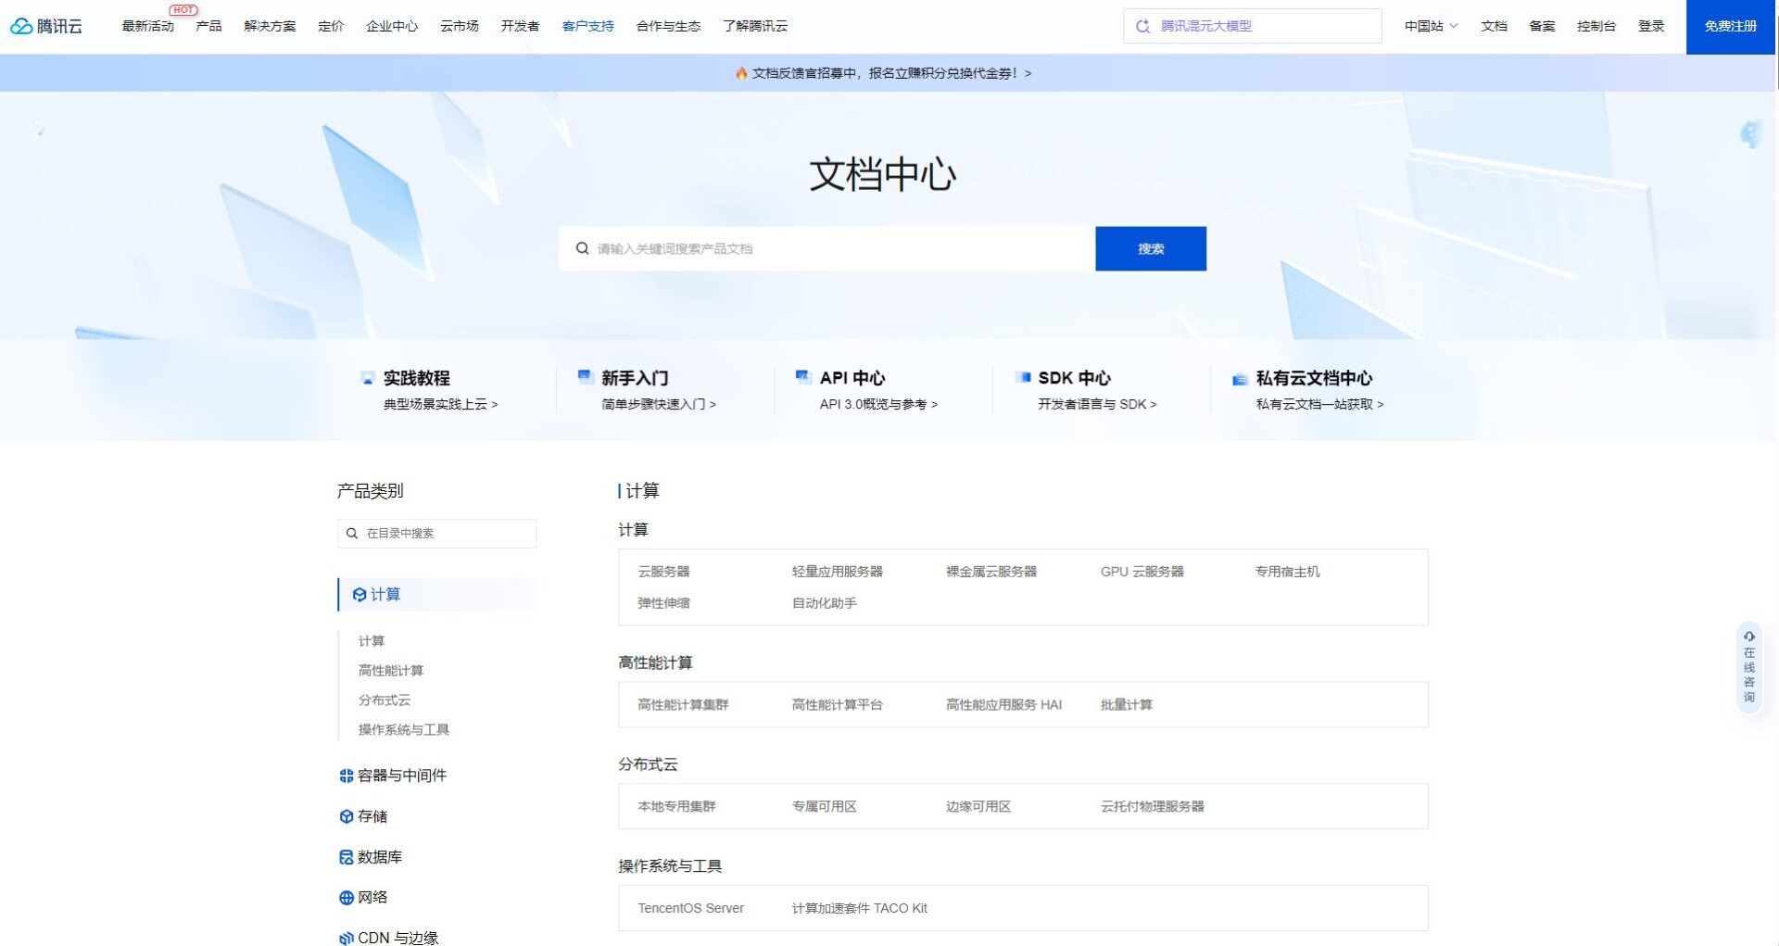Click the Tencent Cloud logo
This screenshot has width=1779, height=946.
click(46, 26)
